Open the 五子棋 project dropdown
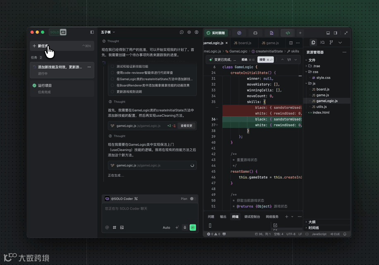This screenshot has width=379, height=265. (108, 32)
